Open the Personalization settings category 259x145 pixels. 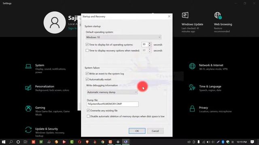47,88
